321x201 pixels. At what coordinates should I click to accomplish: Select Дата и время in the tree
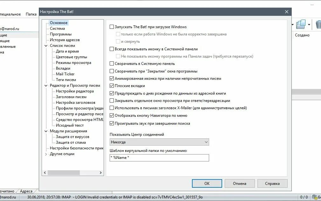67,51
